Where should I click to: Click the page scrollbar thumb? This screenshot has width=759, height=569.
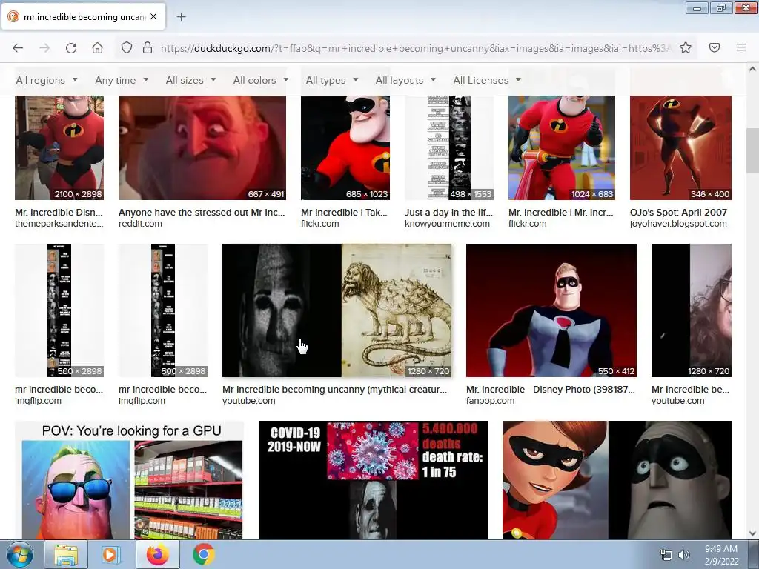point(752,150)
